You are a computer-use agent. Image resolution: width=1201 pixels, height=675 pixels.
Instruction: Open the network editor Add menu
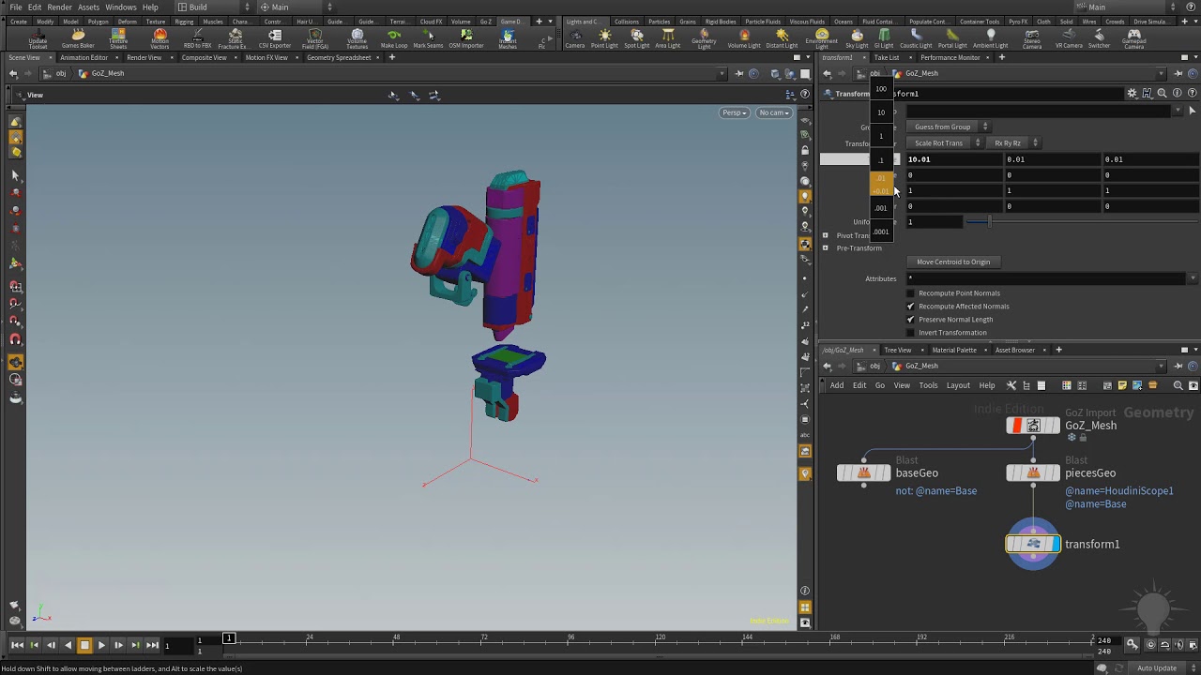pyautogui.click(x=837, y=385)
